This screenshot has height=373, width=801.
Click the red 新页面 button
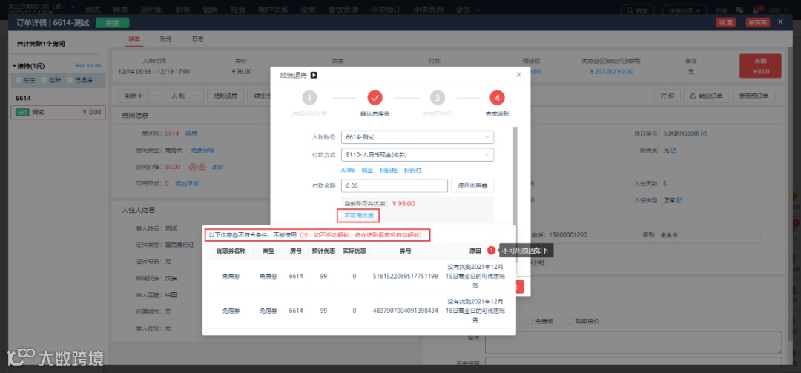(757, 22)
